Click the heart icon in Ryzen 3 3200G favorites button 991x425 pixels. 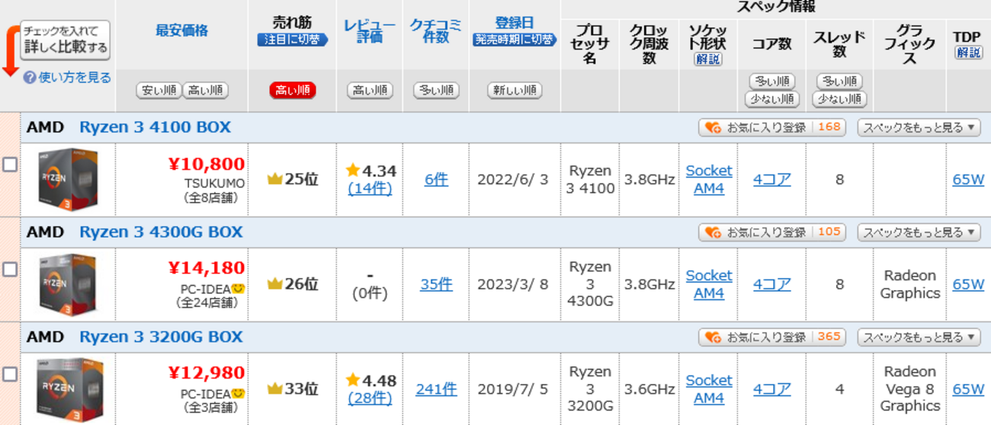coord(713,337)
